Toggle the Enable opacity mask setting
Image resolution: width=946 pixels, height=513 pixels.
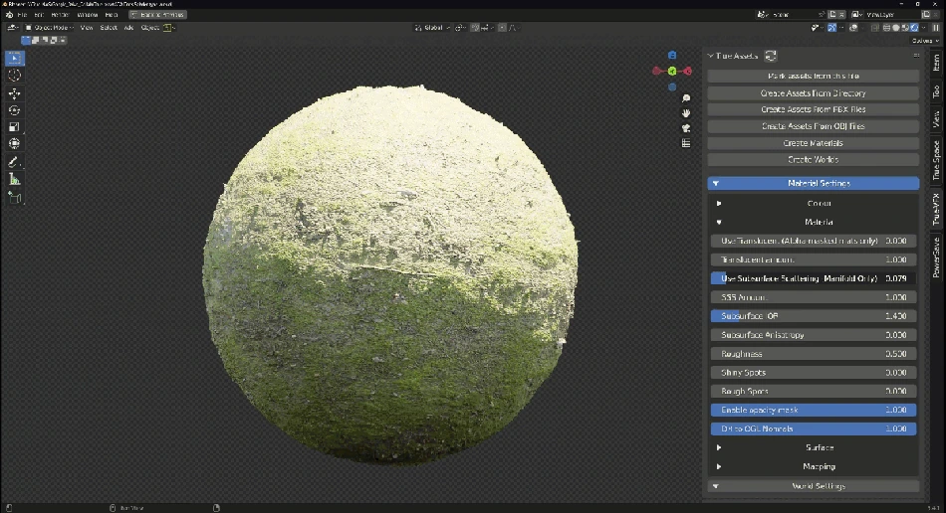tap(812, 410)
